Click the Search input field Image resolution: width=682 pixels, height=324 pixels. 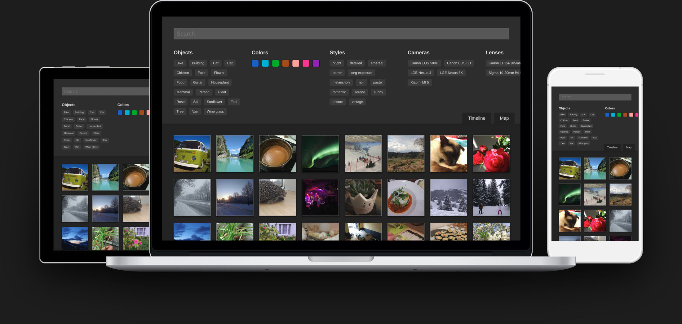[x=341, y=33]
